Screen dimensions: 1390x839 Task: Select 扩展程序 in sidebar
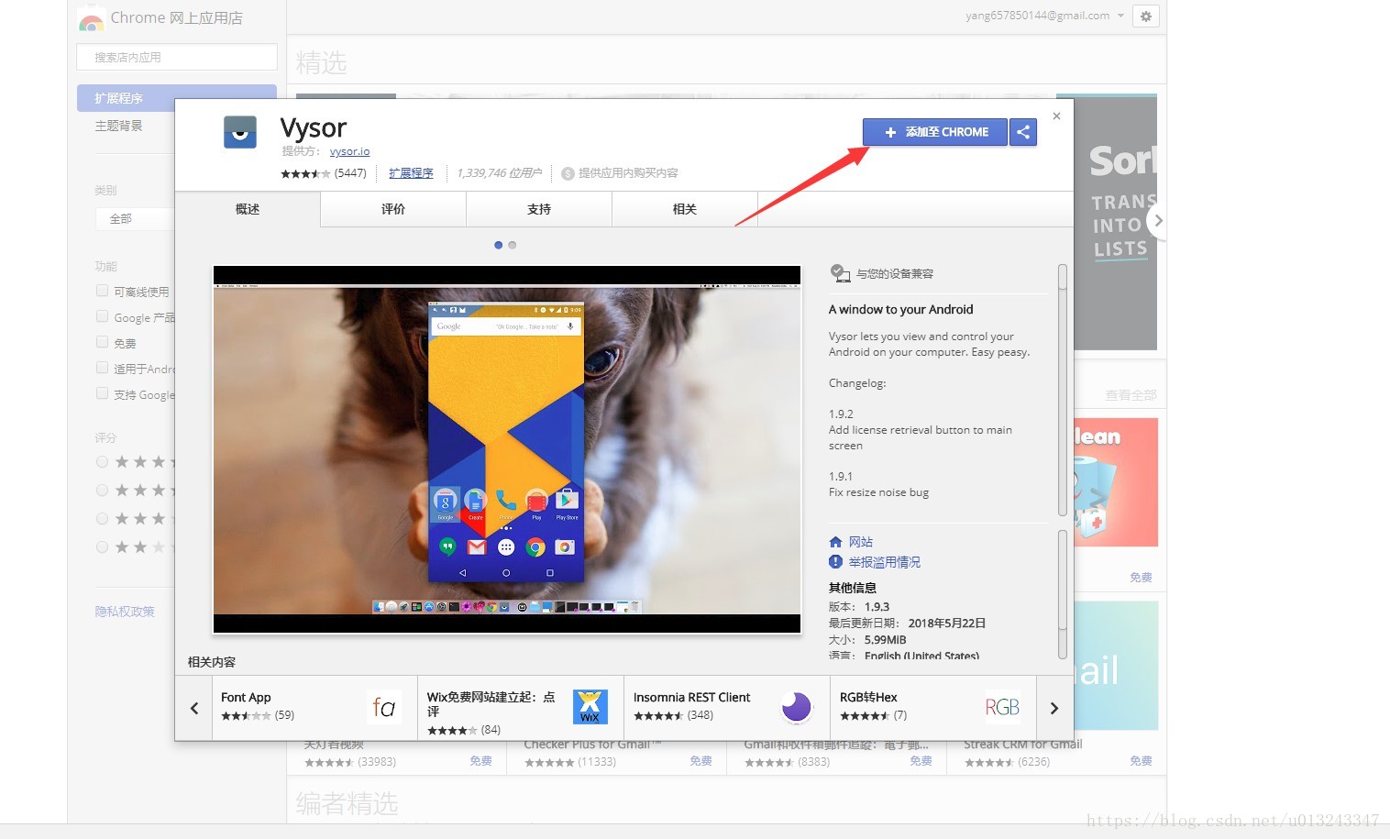(x=177, y=98)
